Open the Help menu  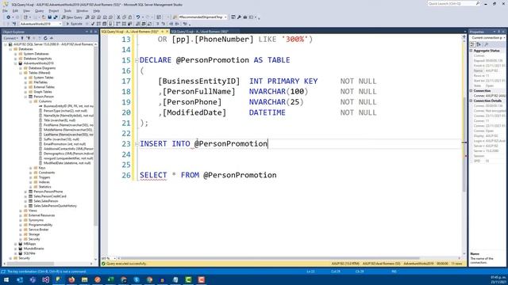(x=97, y=10)
